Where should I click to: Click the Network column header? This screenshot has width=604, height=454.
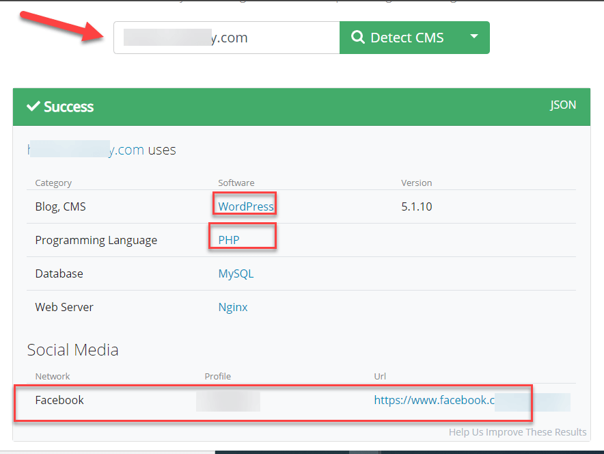53,376
